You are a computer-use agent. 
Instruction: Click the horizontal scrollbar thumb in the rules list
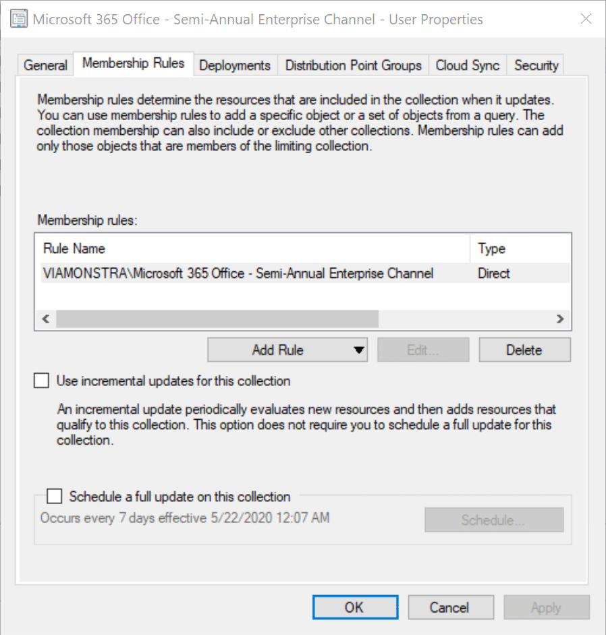point(216,319)
